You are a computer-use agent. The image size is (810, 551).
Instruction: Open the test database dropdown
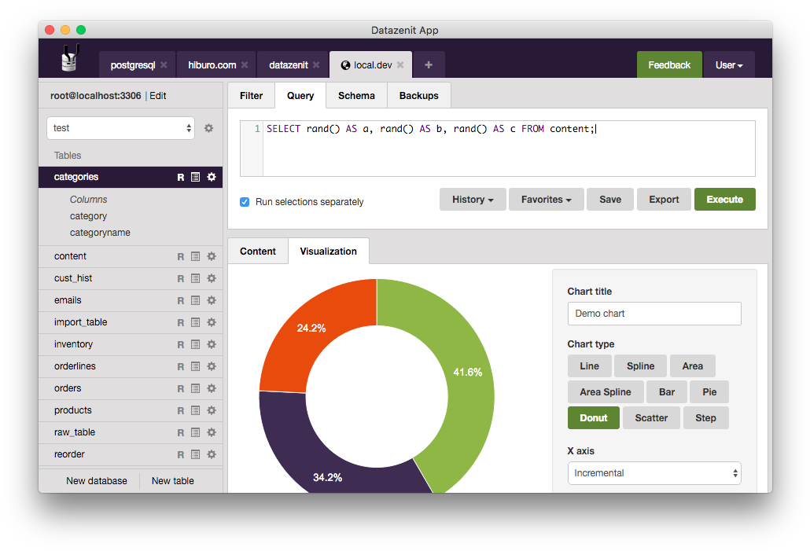tap(120, 127)
